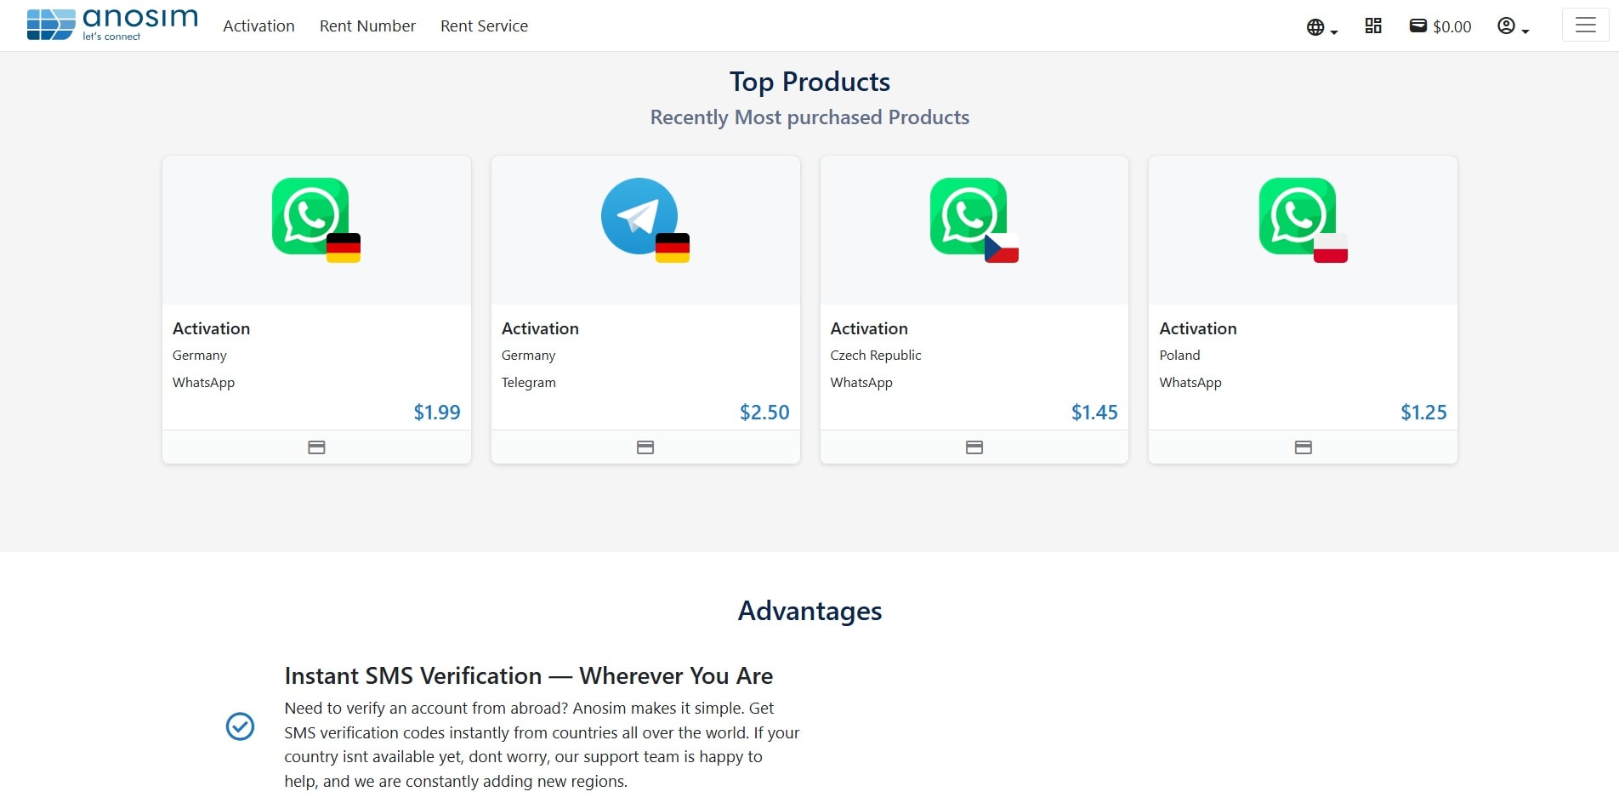The width and height of the screenshot is (1619, 803).
Task: Open the language globe dropdown
Action: tap(1321, 27)
